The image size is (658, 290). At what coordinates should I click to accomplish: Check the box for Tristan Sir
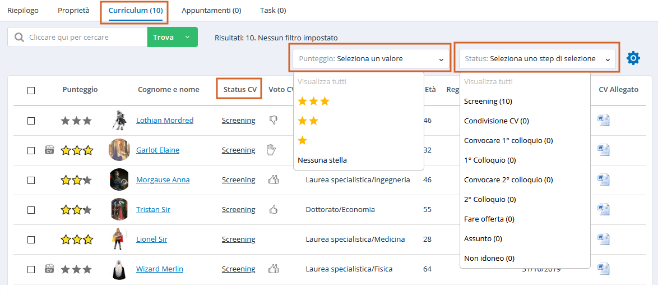click(x=31, y=209)
